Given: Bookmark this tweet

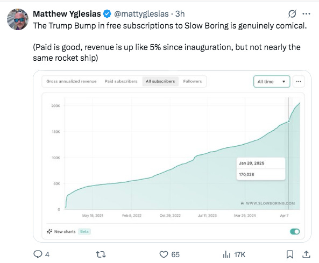Looking at the screenshot, I should (290, 254).
